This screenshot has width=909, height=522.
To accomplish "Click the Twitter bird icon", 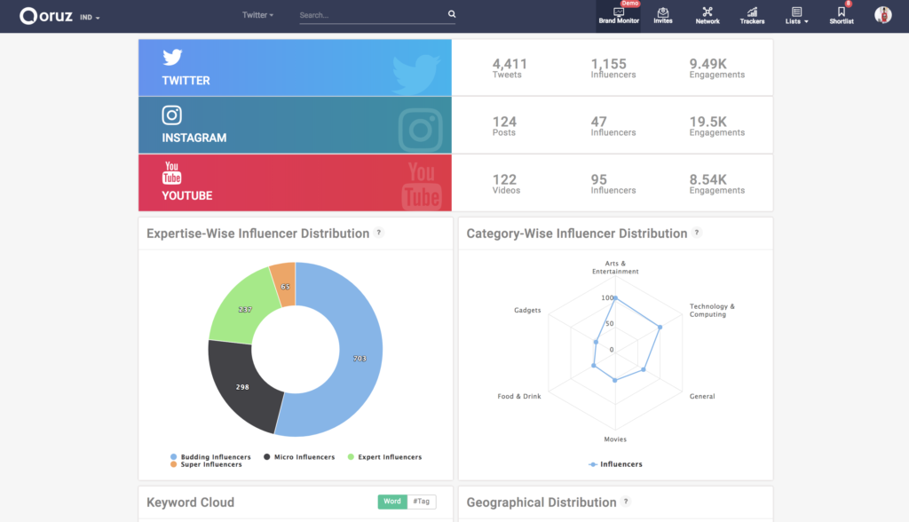I will pyautogui.click(x=172, y=58).
